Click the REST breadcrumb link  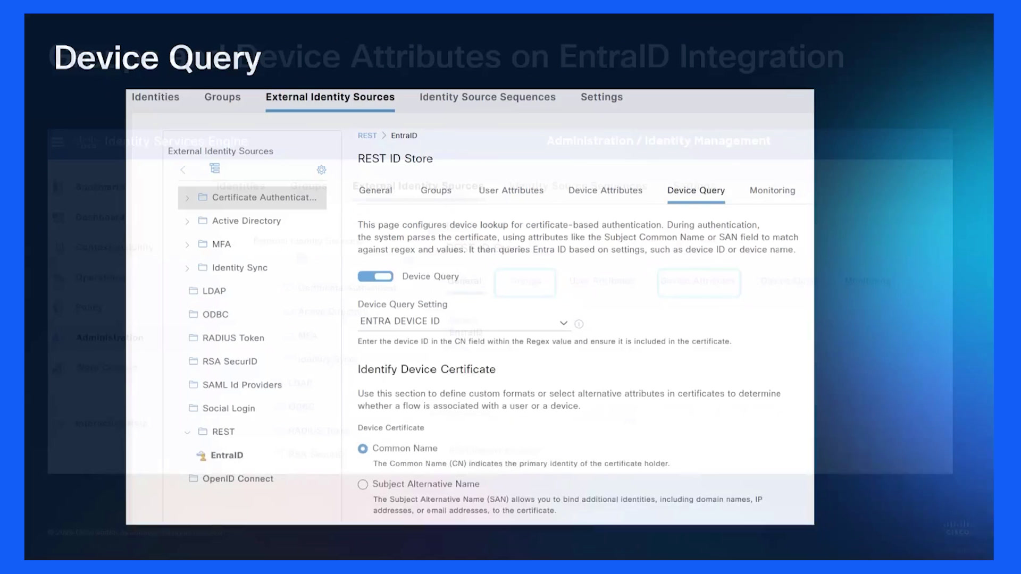(367, 136)
